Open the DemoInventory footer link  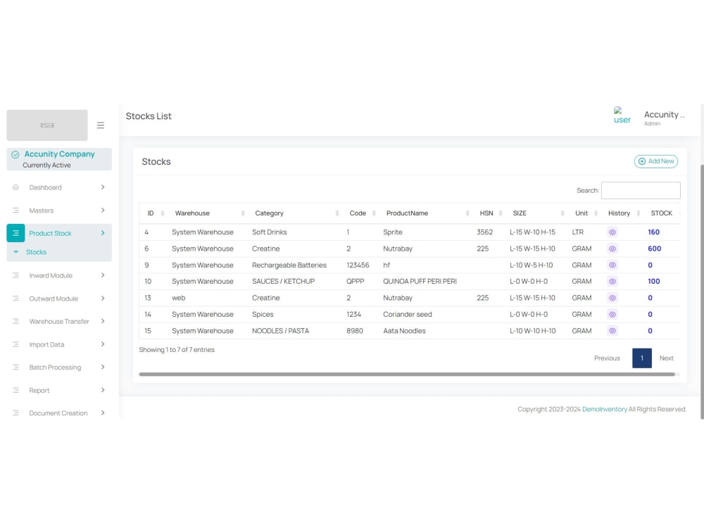point(603,409)
